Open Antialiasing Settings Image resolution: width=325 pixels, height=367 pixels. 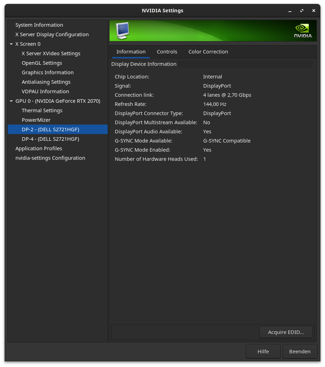coord(46,82)
